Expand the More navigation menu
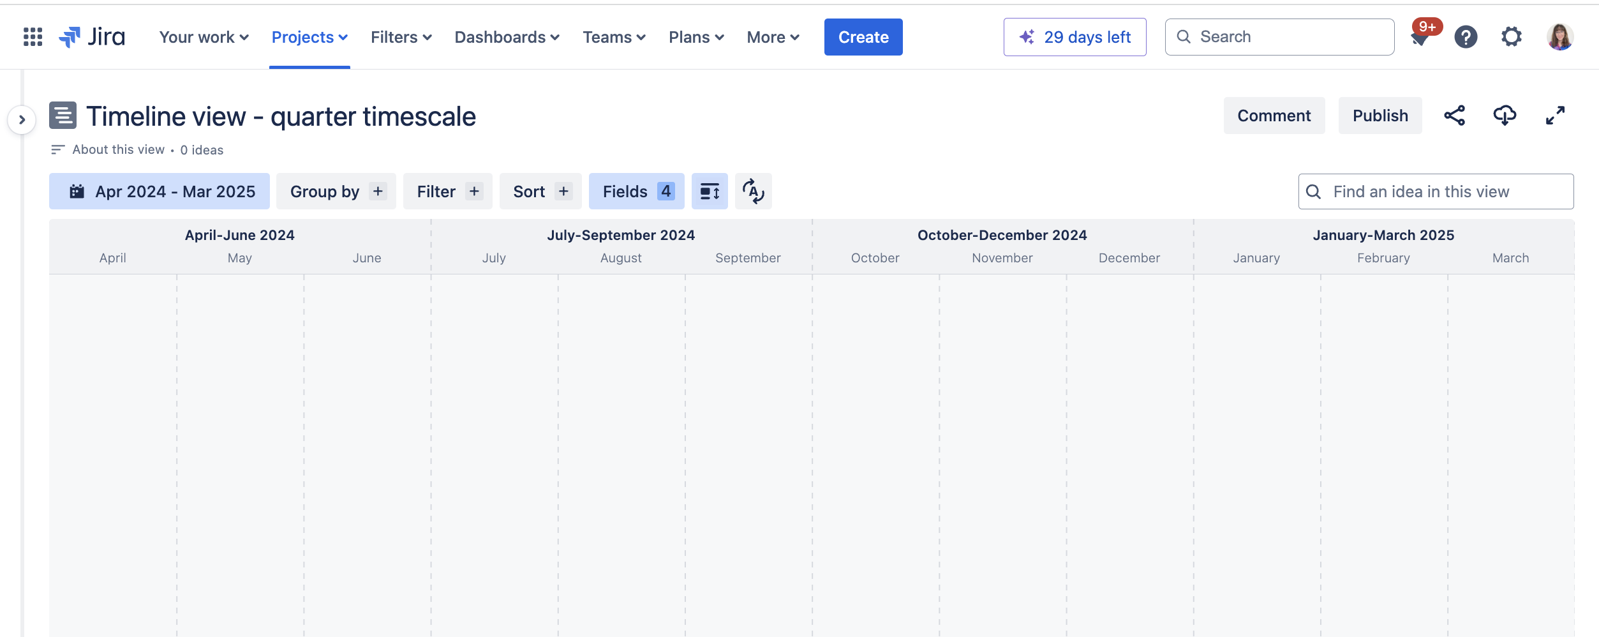Viewport: 1599px width, 637px height. coord(773,37)
